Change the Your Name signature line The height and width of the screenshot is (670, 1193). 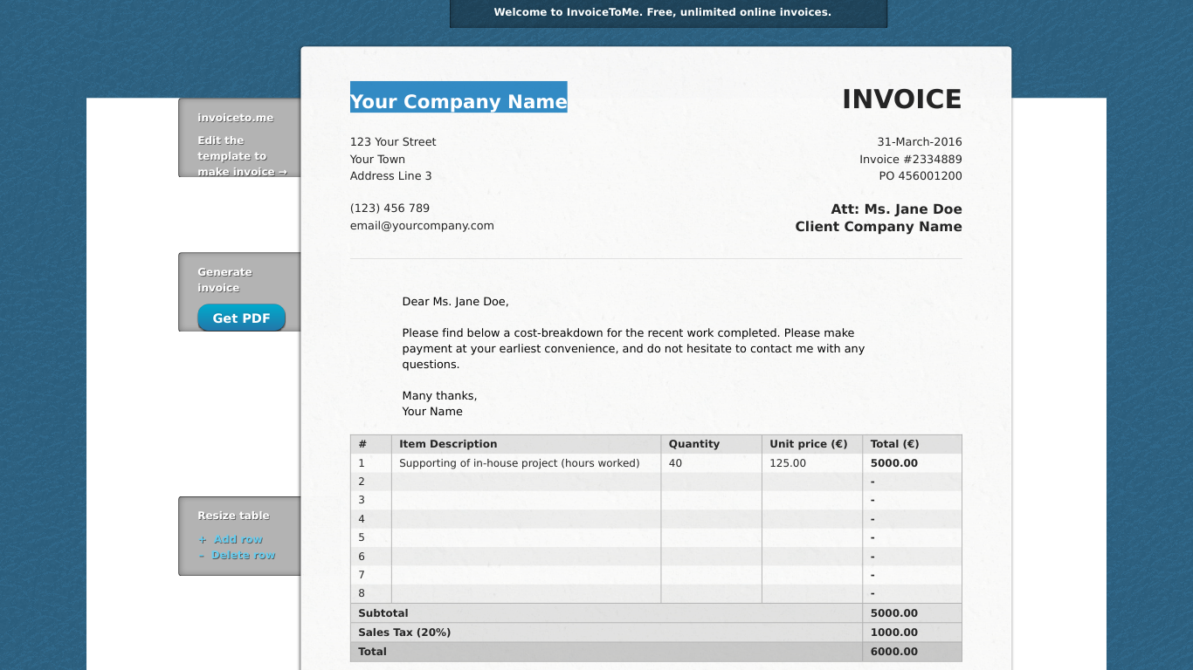(x=432, y=412)
